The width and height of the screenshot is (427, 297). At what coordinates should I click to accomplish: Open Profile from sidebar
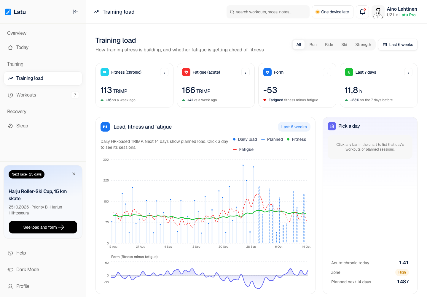[x=43, y=286]
